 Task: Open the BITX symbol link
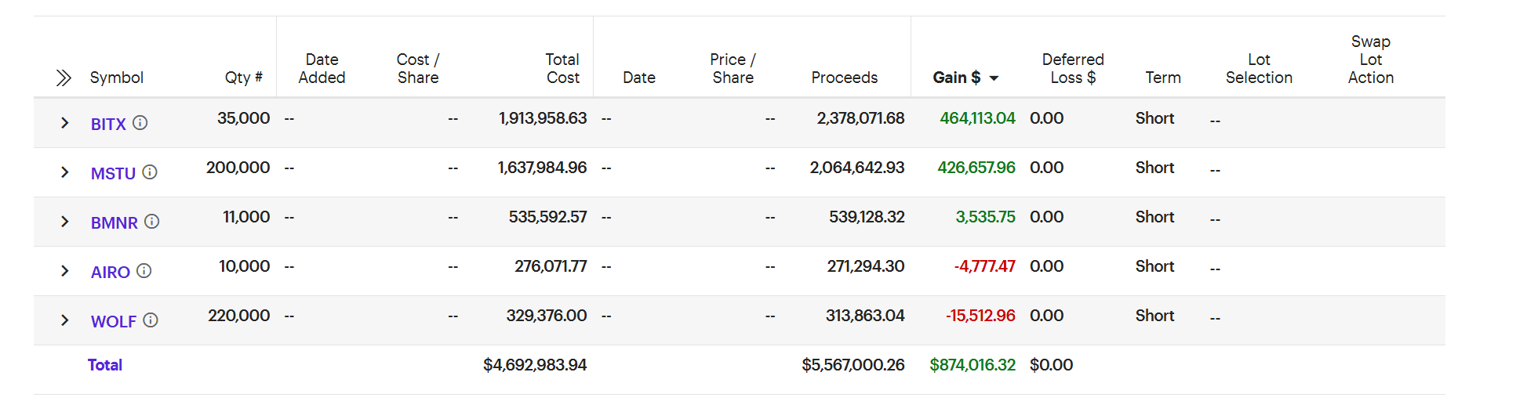108,125
